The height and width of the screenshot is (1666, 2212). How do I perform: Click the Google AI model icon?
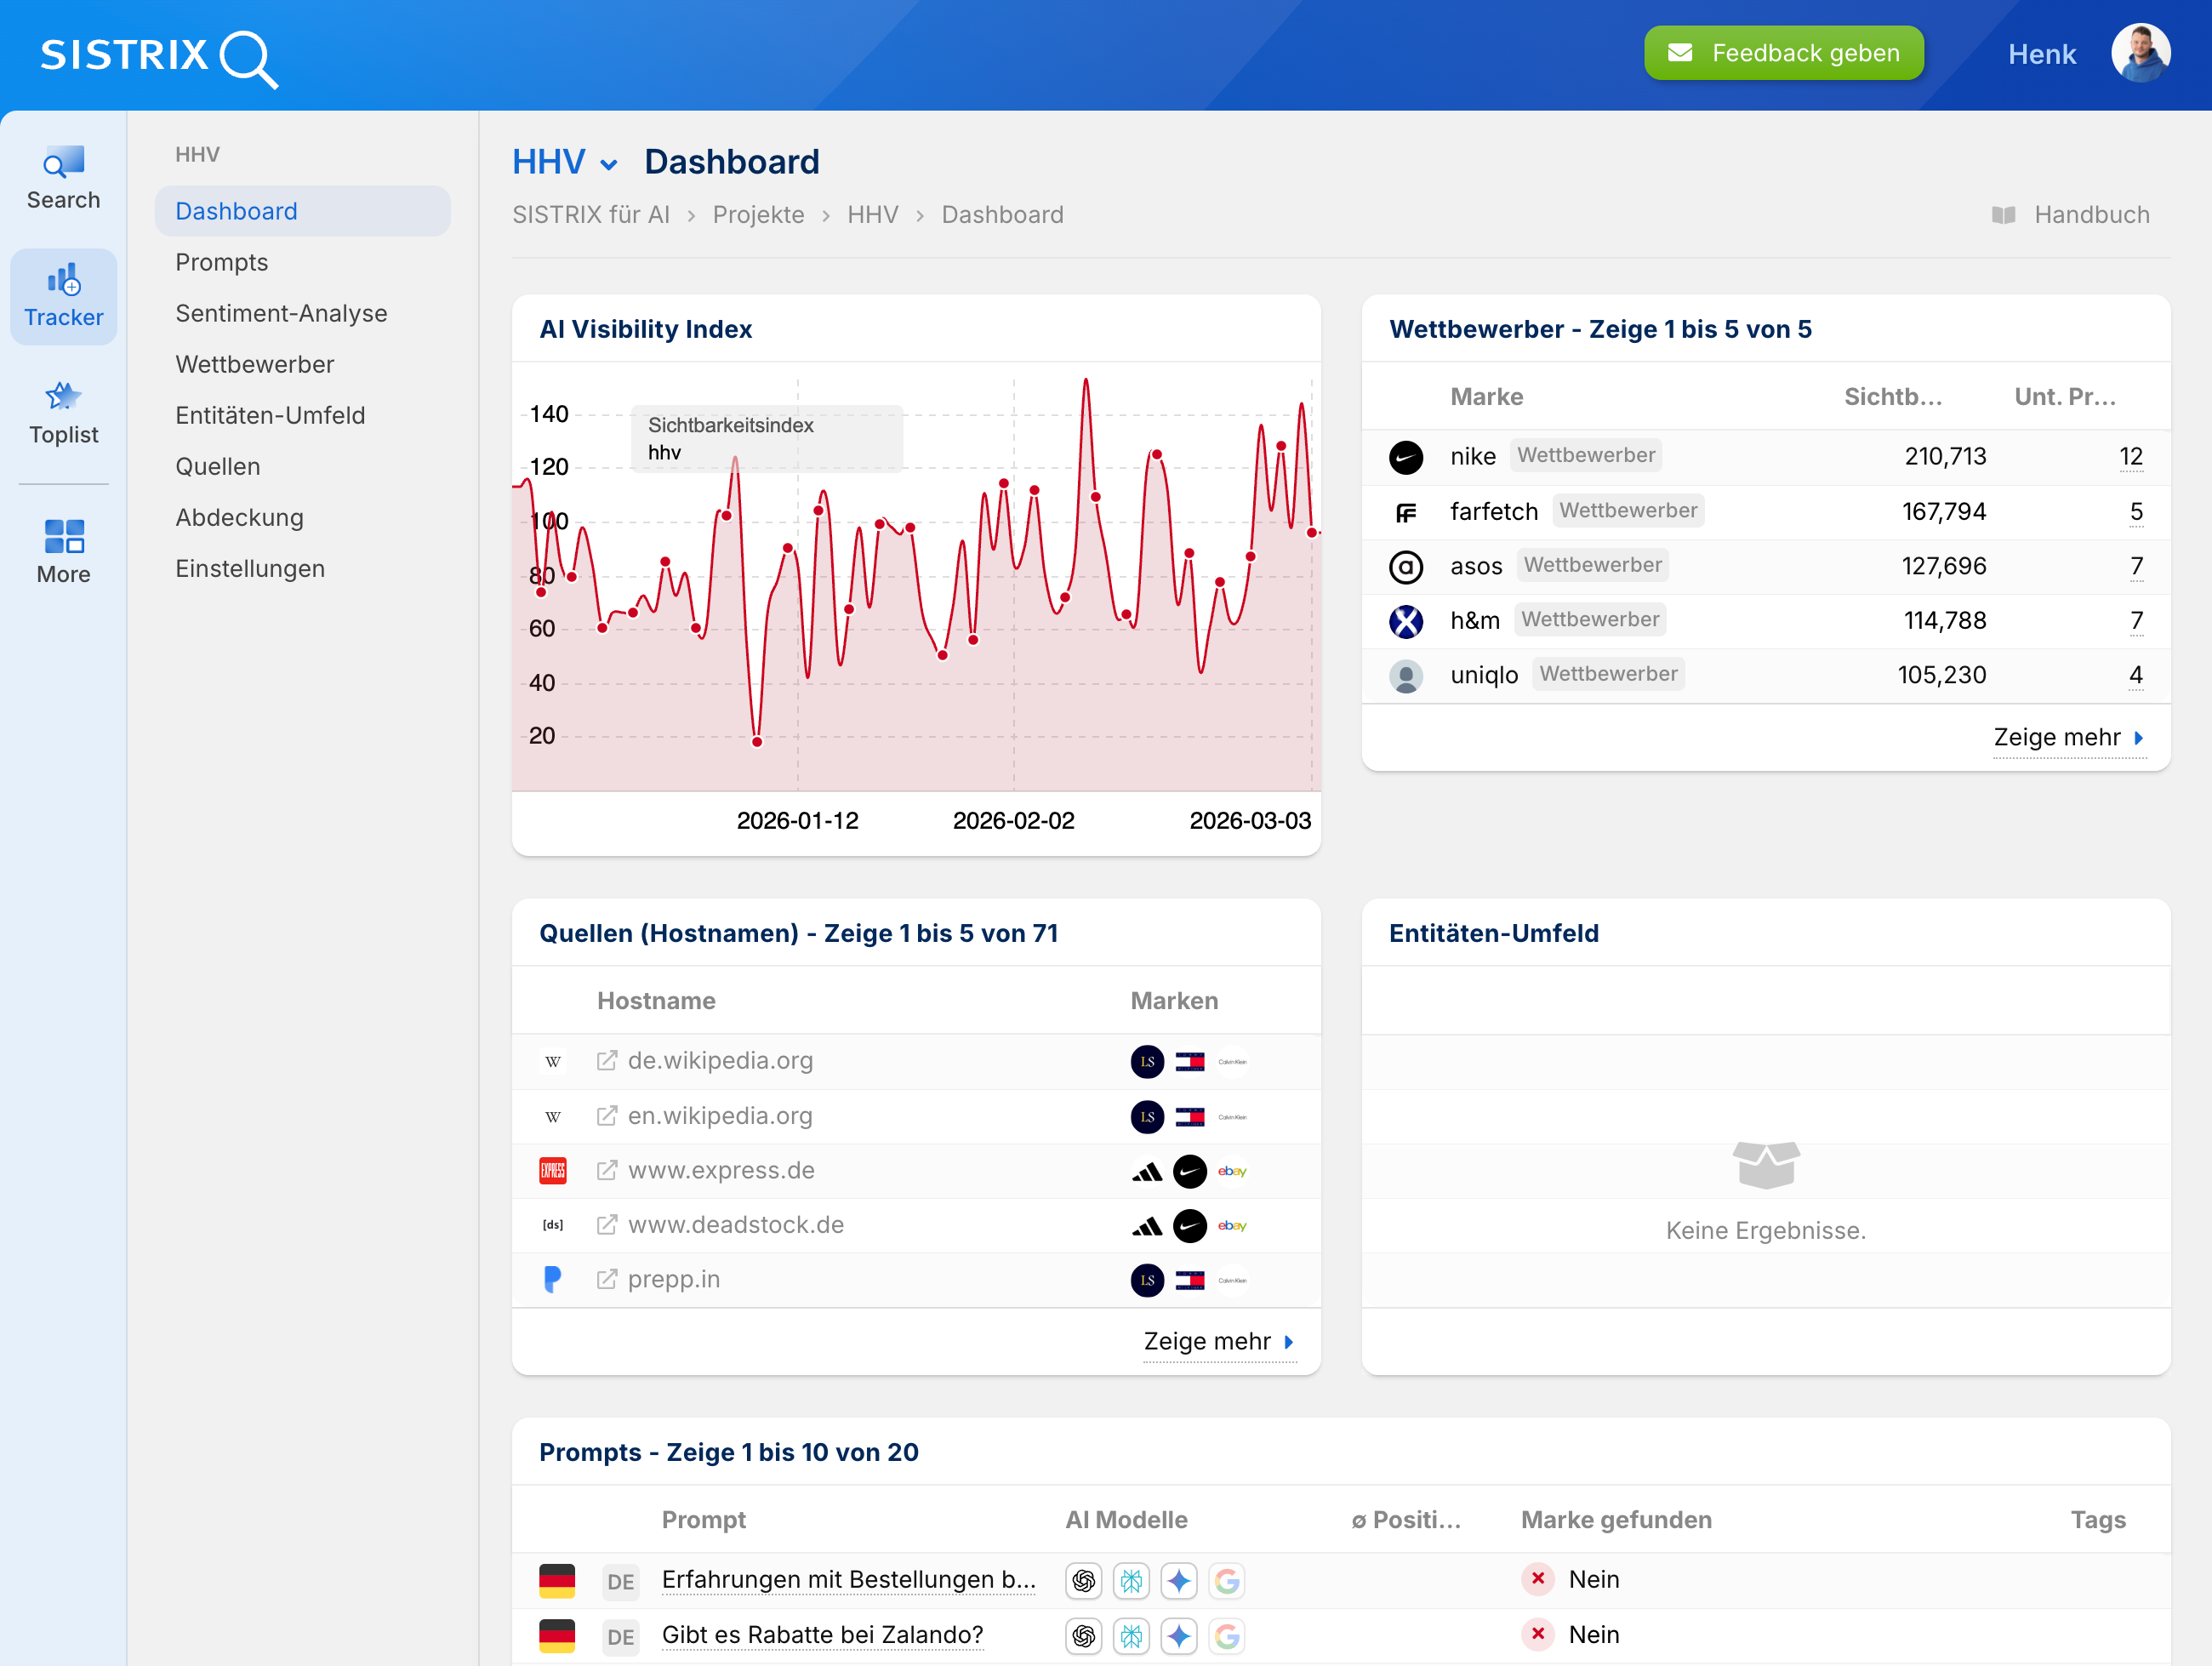[1227, 1581]
